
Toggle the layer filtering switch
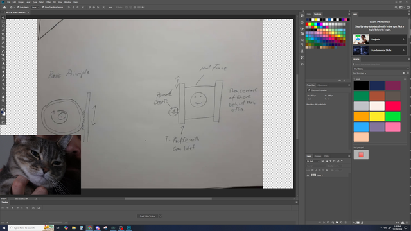[x=342, y=161]
